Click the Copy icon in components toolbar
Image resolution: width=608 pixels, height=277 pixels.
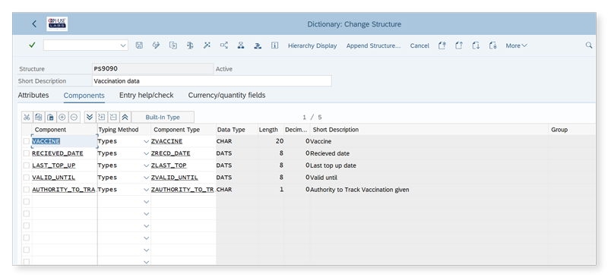[39, 117]
